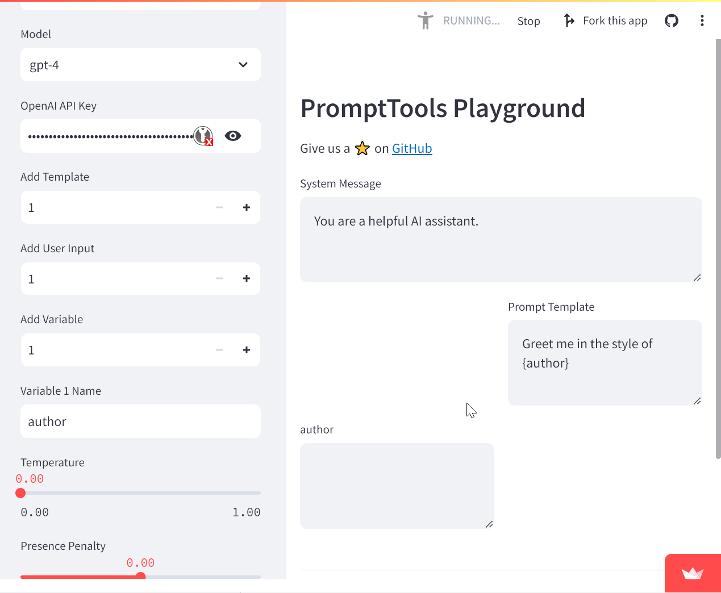Click the page vertical scrollbar
This screenshot has height=593, width=721.
718,248
